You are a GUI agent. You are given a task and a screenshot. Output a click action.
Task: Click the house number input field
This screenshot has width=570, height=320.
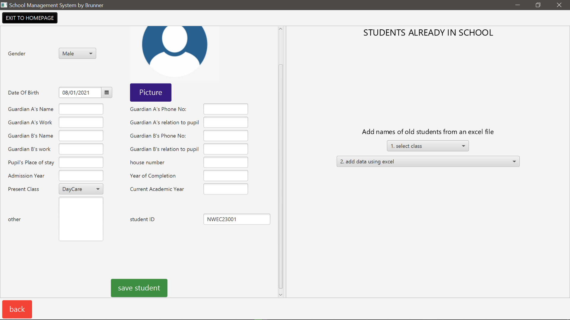pos(226,162)
